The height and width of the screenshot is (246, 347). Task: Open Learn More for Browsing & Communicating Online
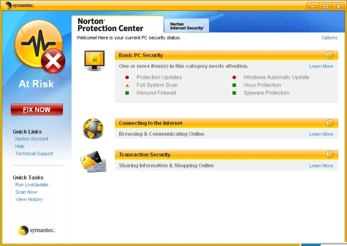click(x=321, y=134)
